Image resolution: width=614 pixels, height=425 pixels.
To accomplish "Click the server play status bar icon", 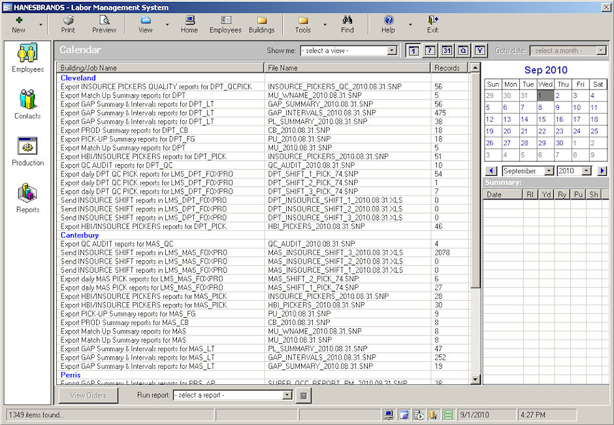I will pyautogui.click(x=419, y=415).
